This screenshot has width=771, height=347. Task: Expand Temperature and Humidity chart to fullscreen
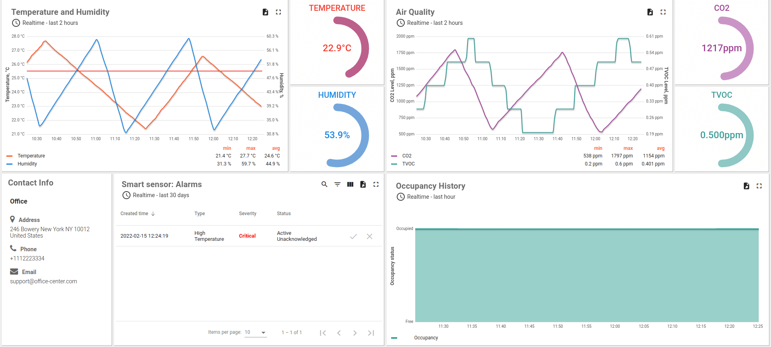(278, 12)
